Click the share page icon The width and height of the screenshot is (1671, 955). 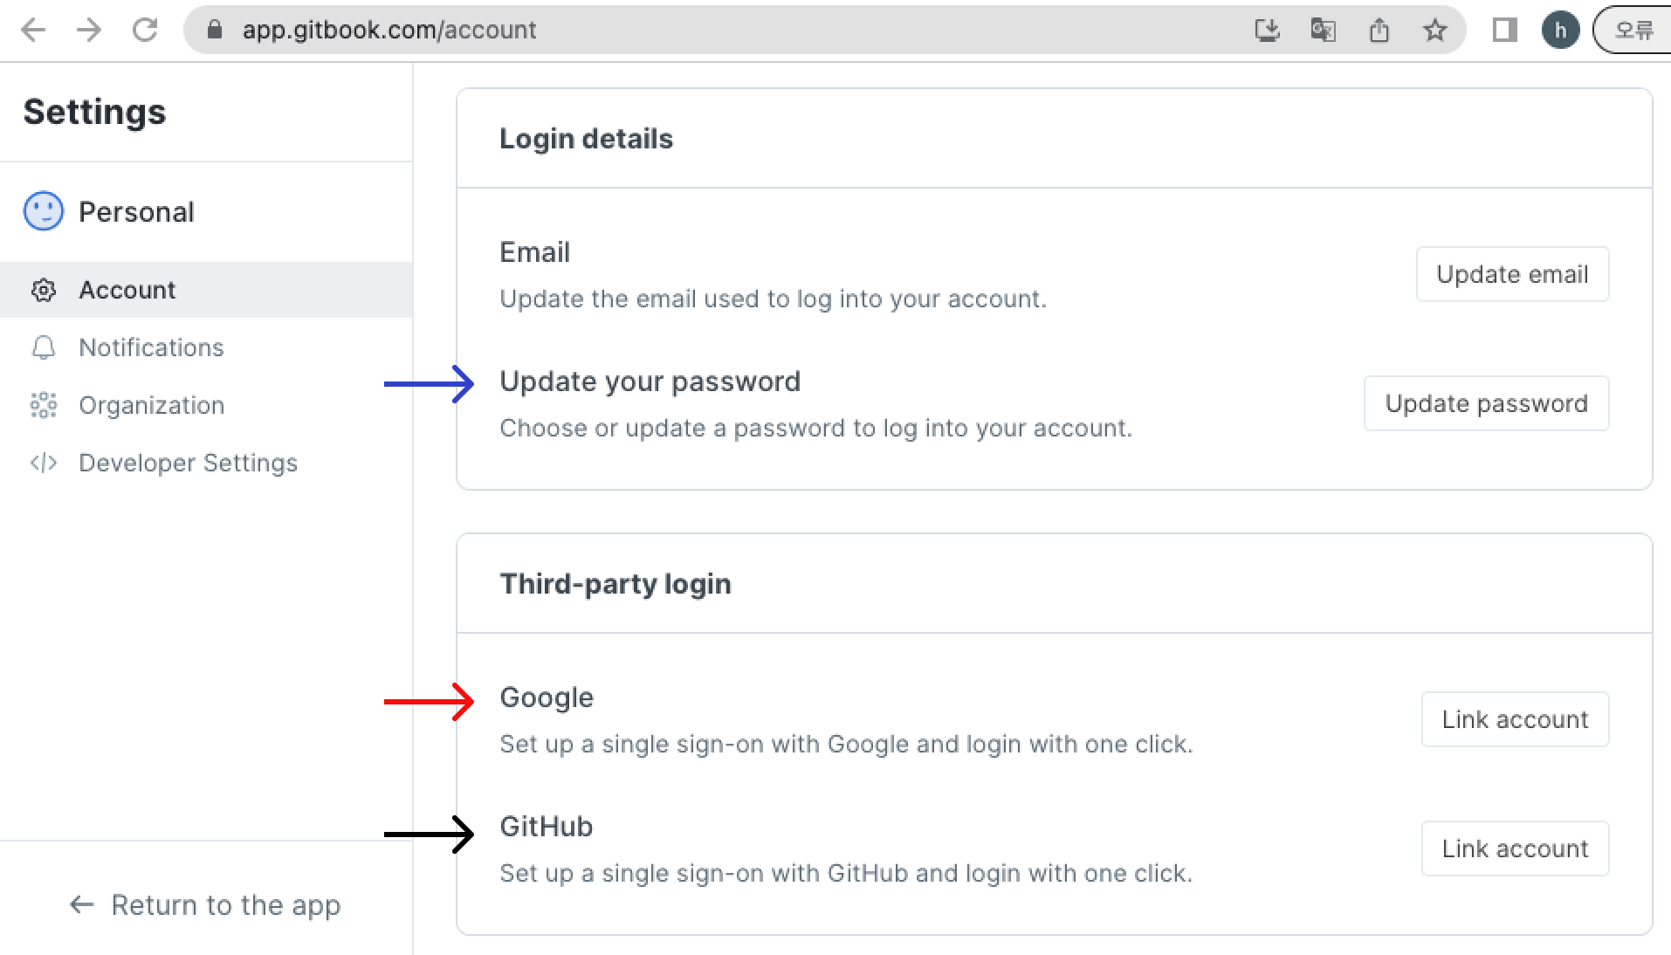[1379, 31]
